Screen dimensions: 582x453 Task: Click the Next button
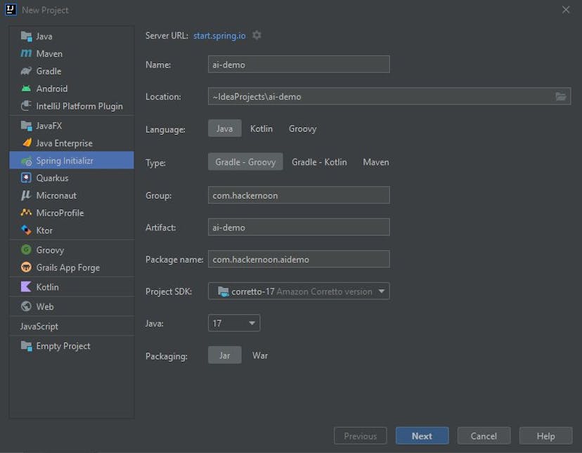[x=422, y=435]
